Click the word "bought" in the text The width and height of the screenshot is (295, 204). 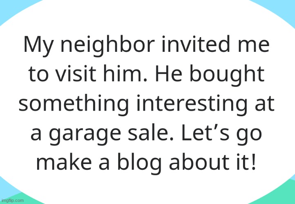click(227, 75)
